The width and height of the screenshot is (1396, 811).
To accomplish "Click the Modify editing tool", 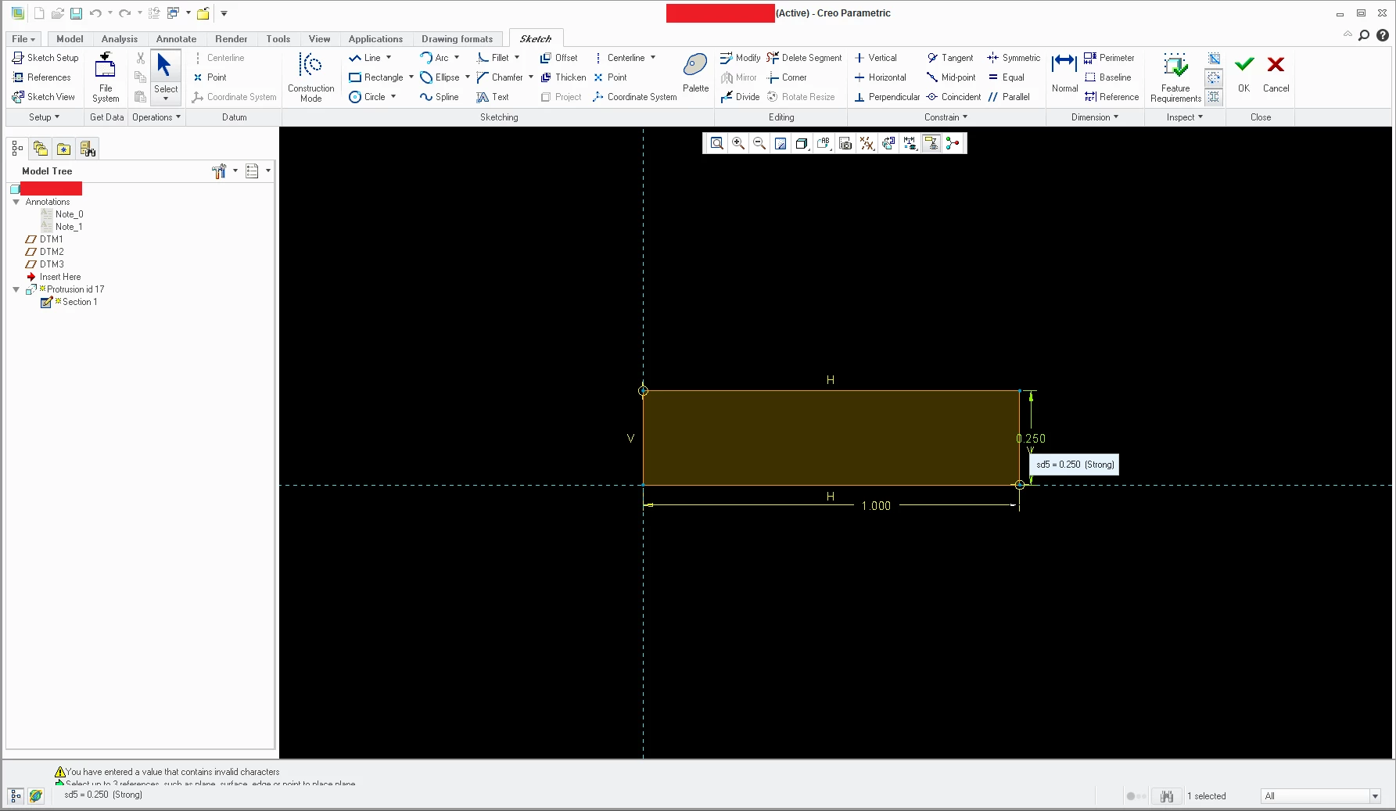I will [x=740, y=58].
